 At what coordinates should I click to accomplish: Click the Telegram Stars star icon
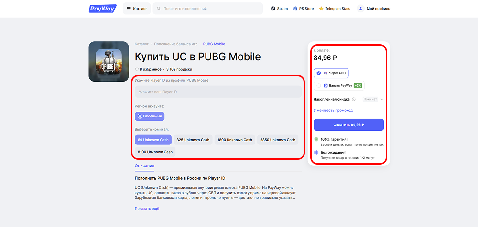321,9
